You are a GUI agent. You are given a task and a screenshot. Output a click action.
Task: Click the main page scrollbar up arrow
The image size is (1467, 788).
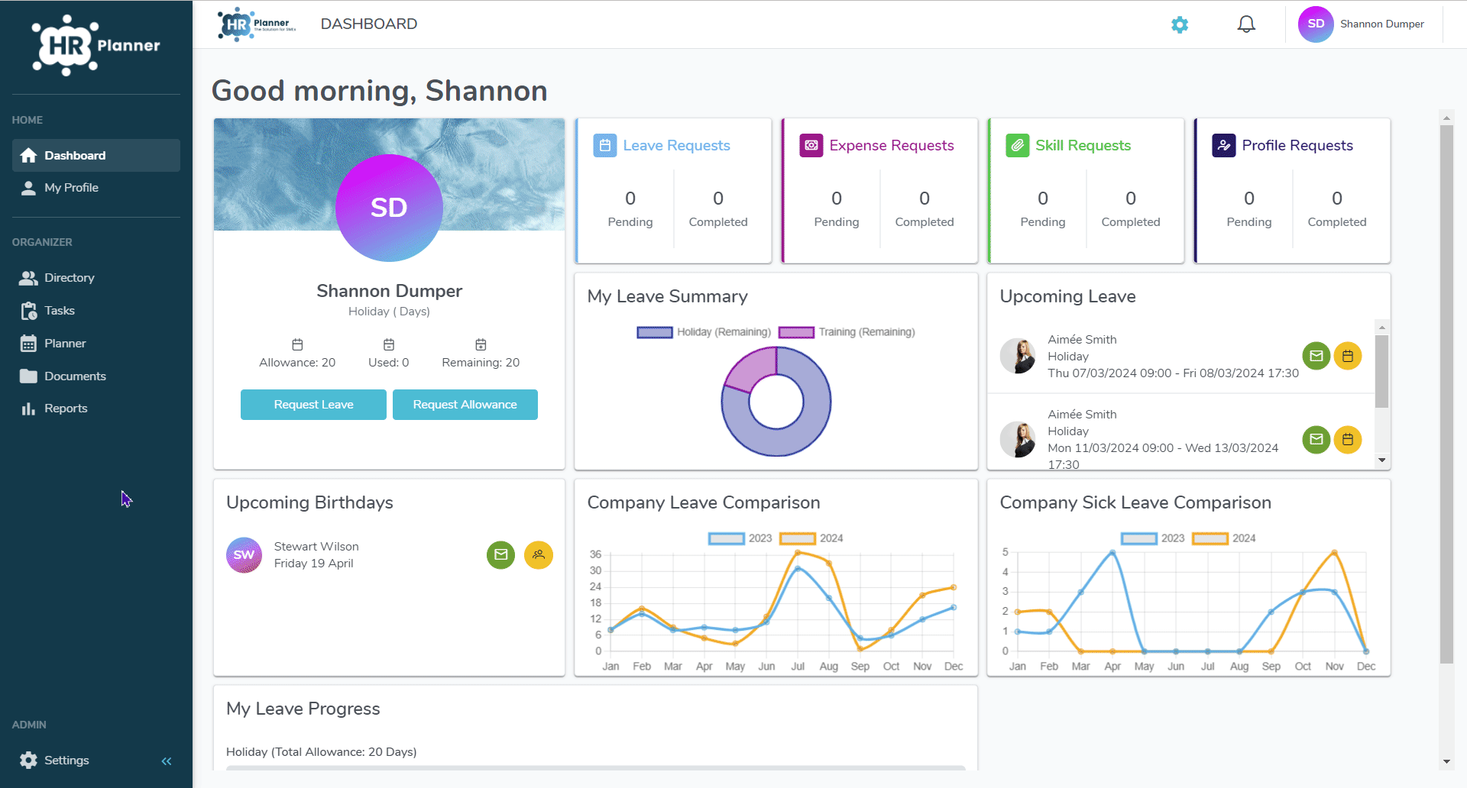pyautogui.click(x=1446, y=118)
